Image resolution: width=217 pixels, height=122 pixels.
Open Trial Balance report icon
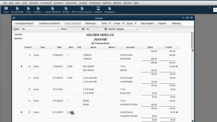[x=110, y=10]
